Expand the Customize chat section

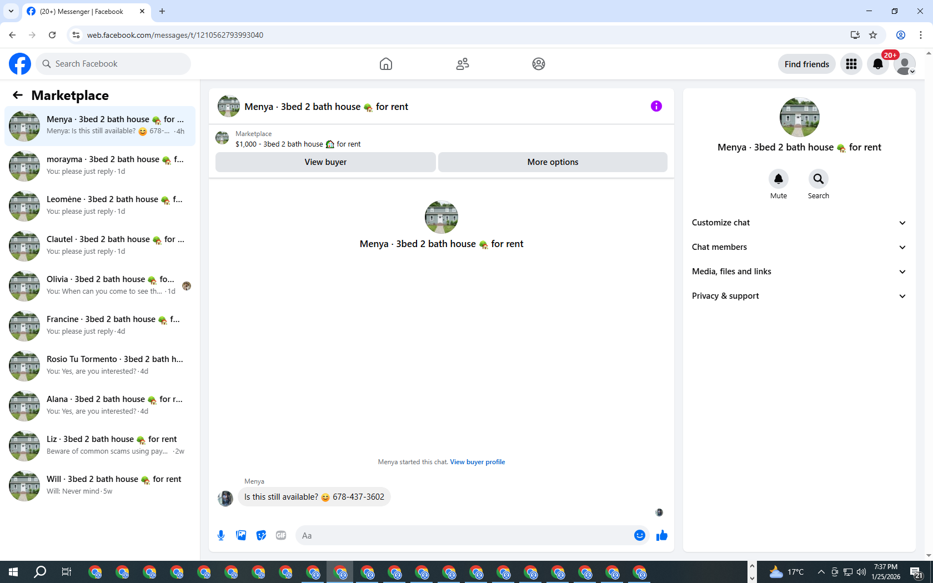coord(799,223)
